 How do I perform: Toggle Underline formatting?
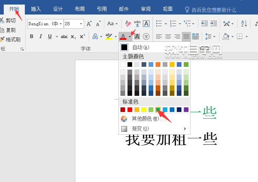coord(50,36)
